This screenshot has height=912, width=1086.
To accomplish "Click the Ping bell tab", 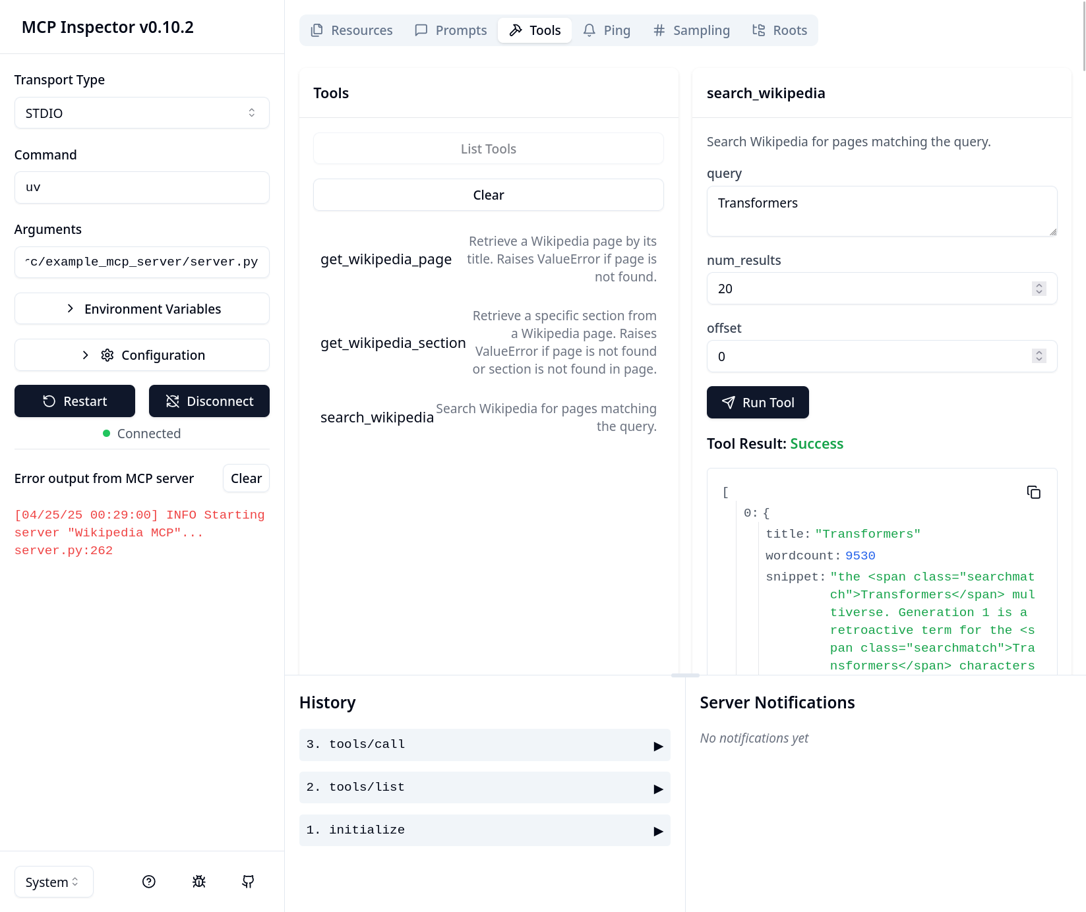I will coord(607,30).
